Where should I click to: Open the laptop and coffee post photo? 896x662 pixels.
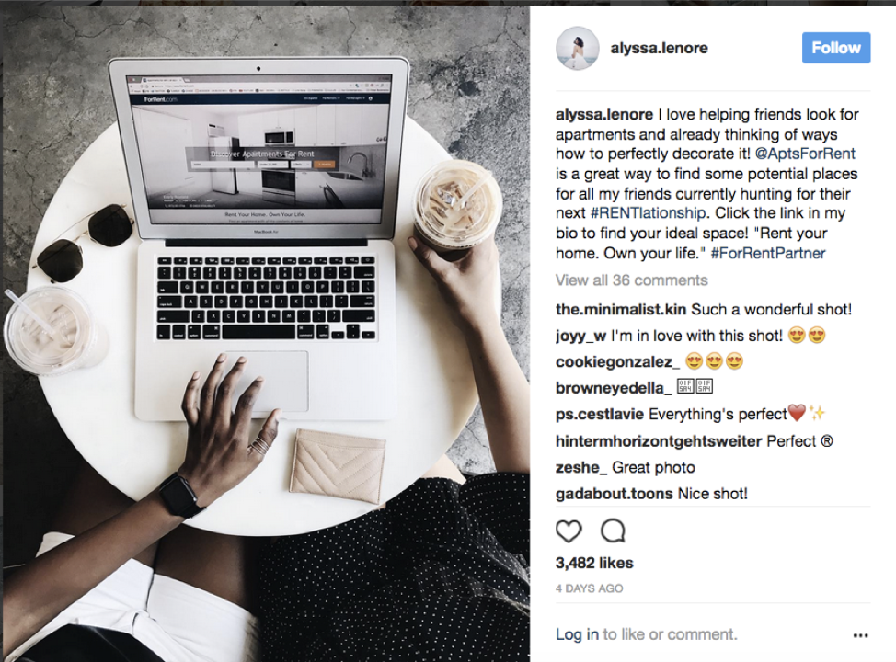point(265,334)
